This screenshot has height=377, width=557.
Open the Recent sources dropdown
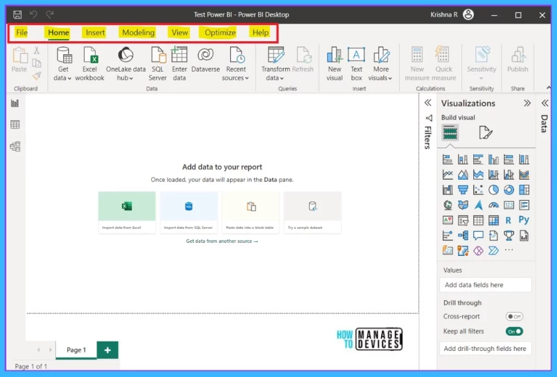coord(236,64)
